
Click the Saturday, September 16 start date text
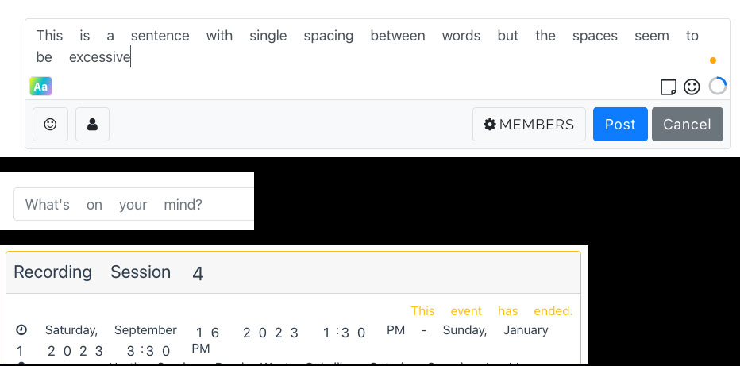tap(133, 331)
